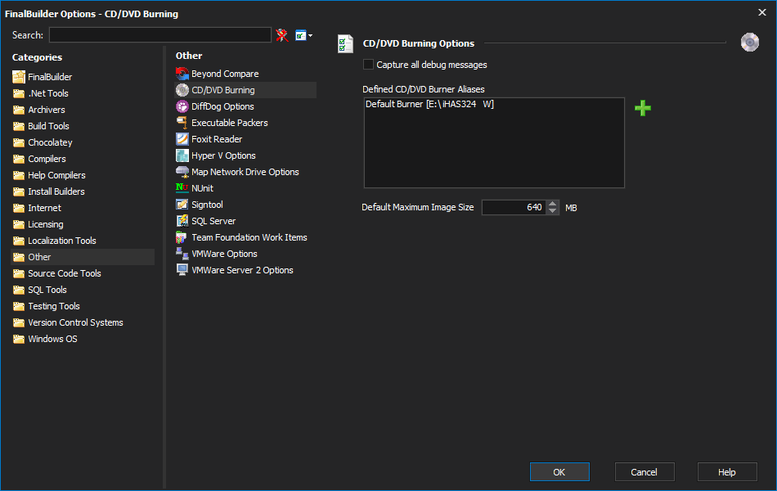777x491 pixels.
Task: Open VMWare Server 2 Options
Action: (242, 270)
